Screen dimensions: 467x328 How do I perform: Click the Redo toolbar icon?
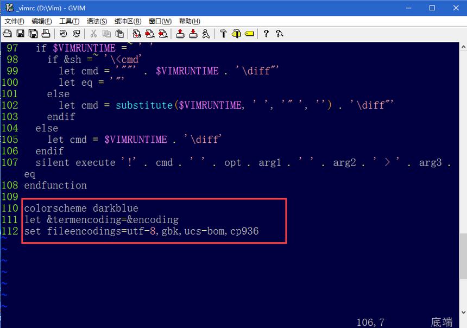pyautogui.click(x=76, y=34)
